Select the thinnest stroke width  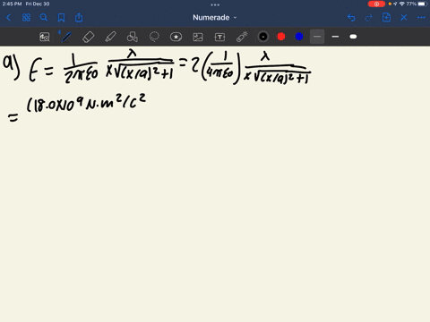click(317, 37)
